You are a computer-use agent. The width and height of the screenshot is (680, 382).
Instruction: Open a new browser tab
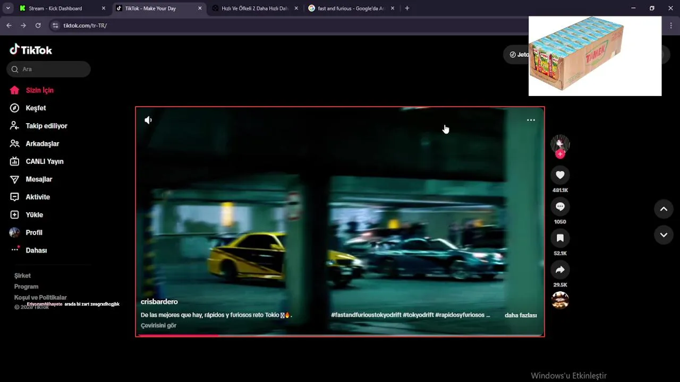407,8
